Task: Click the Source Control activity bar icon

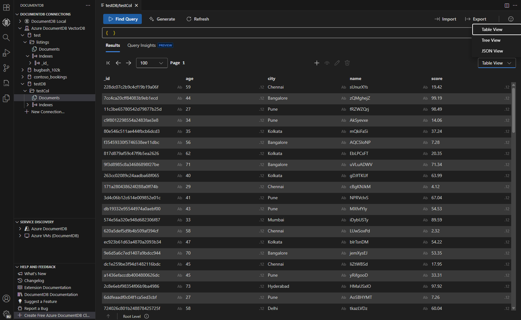Action: point(6,68)
